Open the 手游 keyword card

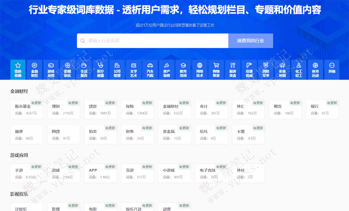(x=27, y=173)
